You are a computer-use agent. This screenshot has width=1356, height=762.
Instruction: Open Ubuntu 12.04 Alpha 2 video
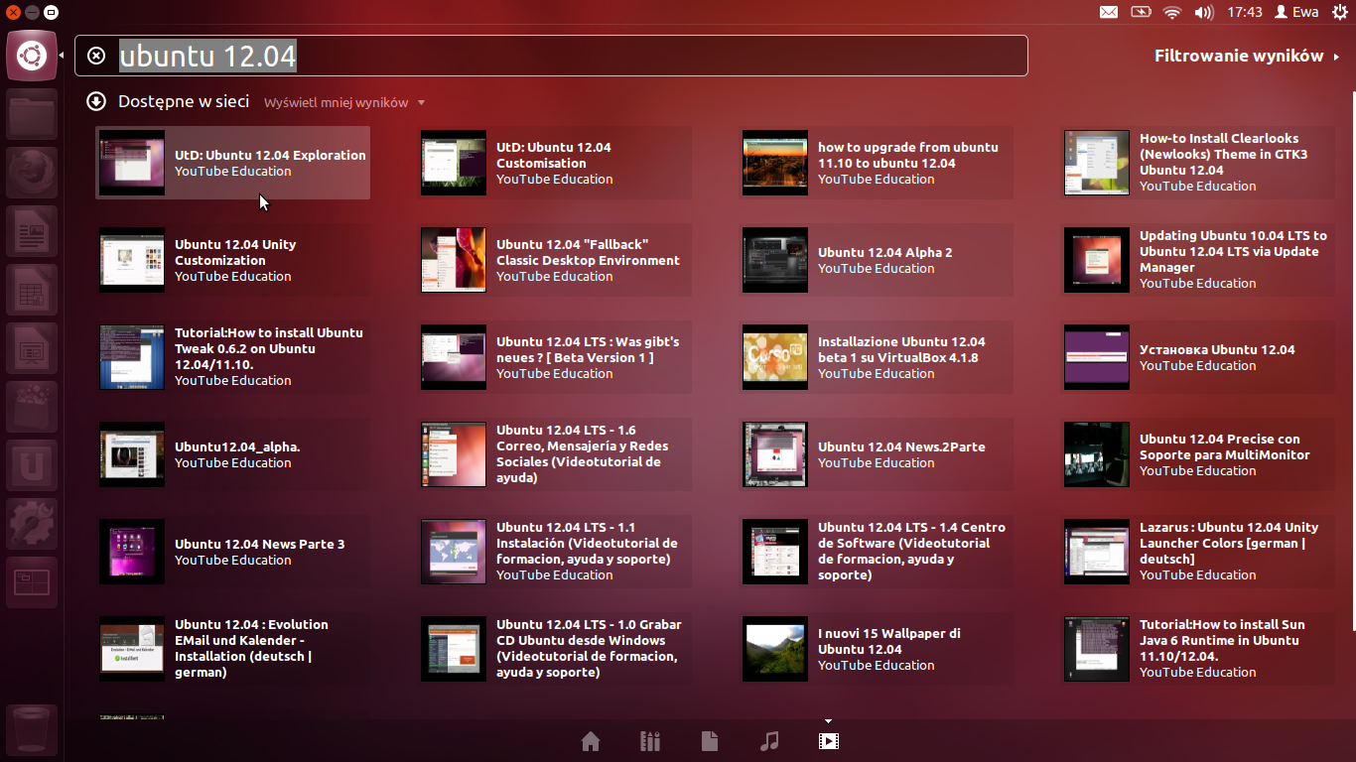click(x=877, y=260)
